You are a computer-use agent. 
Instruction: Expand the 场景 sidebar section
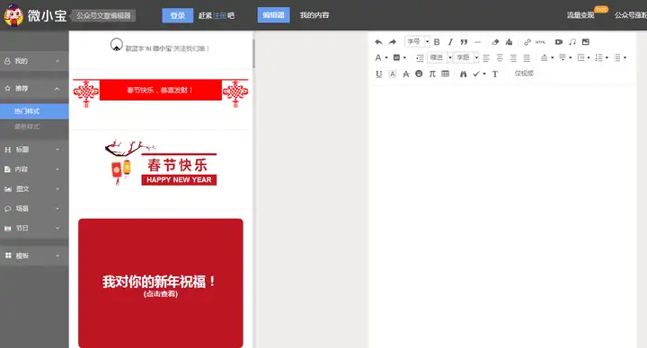pyautogui.click(x=34, y=208)
